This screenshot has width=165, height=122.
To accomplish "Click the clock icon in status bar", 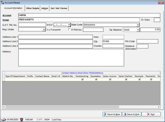I will pyautogui.click(x=22, y=119).
